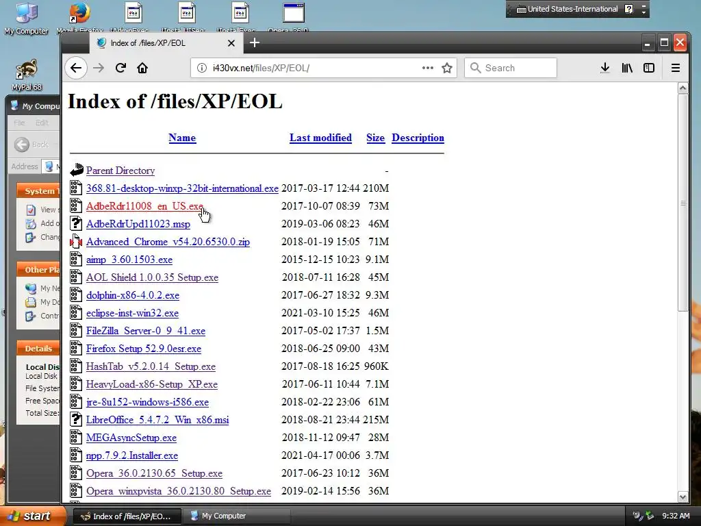
Task: Launch MyPal 68 desktop shortcut
Action: pyautogui.click(x=27, y=75)
